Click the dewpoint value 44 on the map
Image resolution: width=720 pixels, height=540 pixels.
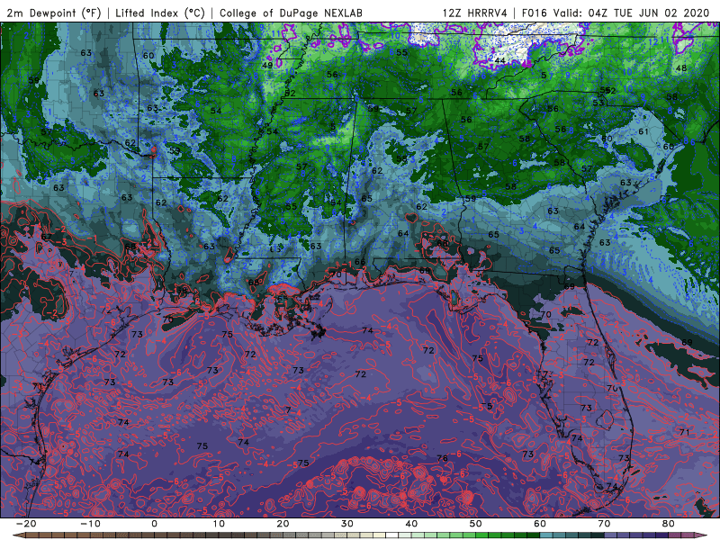point(499,60)
